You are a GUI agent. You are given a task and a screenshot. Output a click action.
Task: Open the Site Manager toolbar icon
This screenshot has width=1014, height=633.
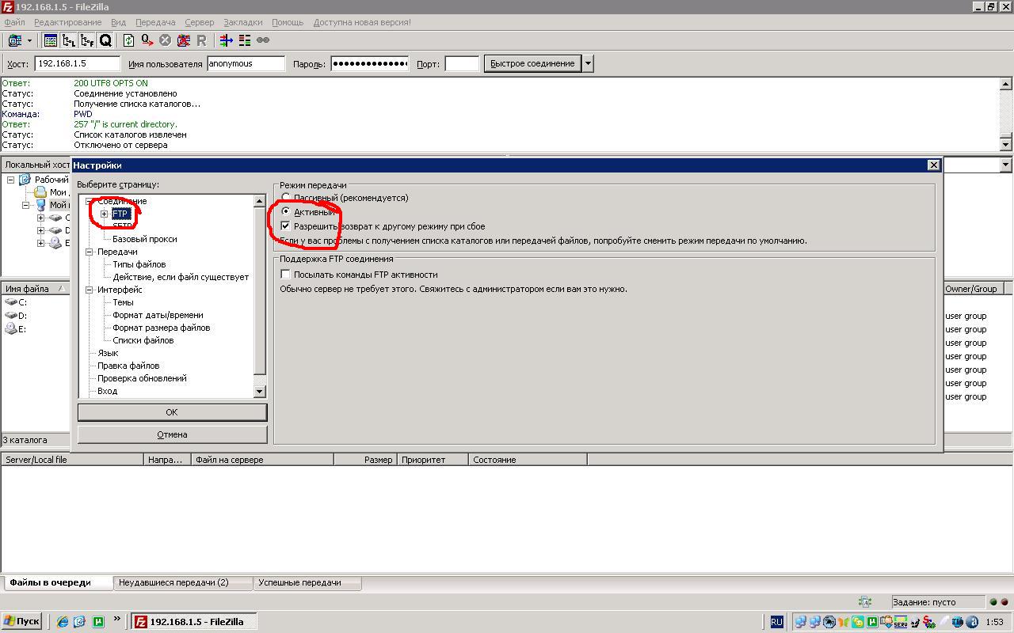pyautogui.click(x=13, y=40)
